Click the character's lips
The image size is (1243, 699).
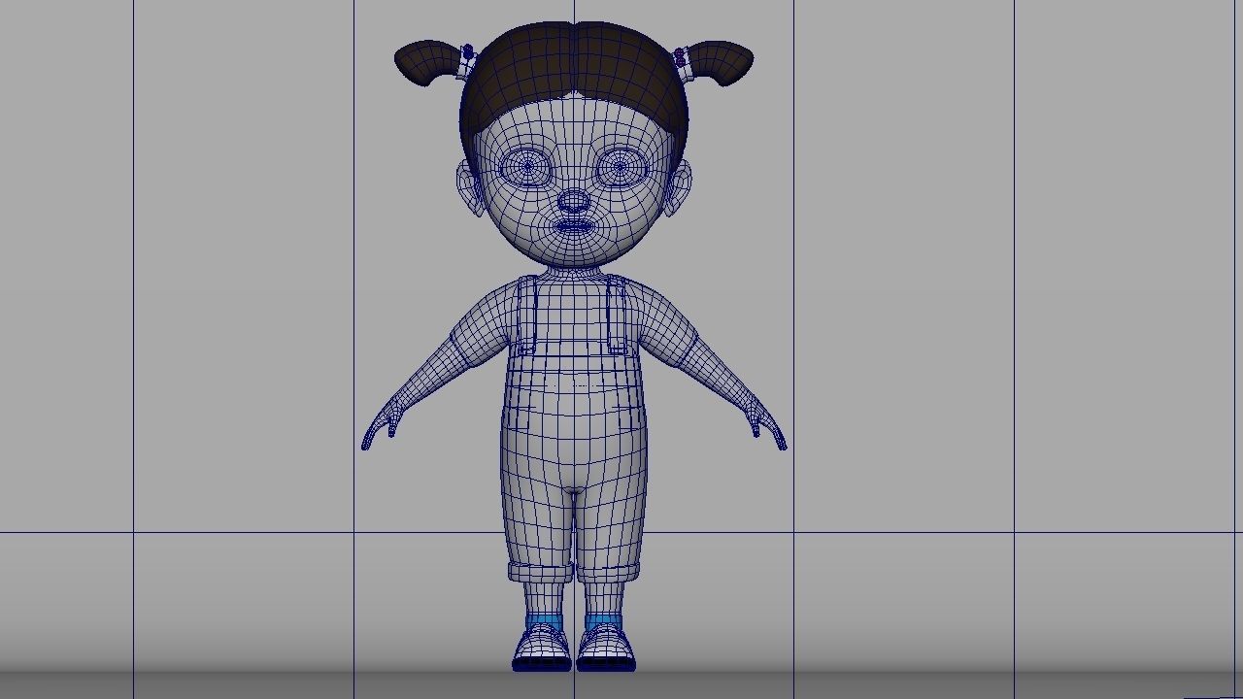[574, 227]
